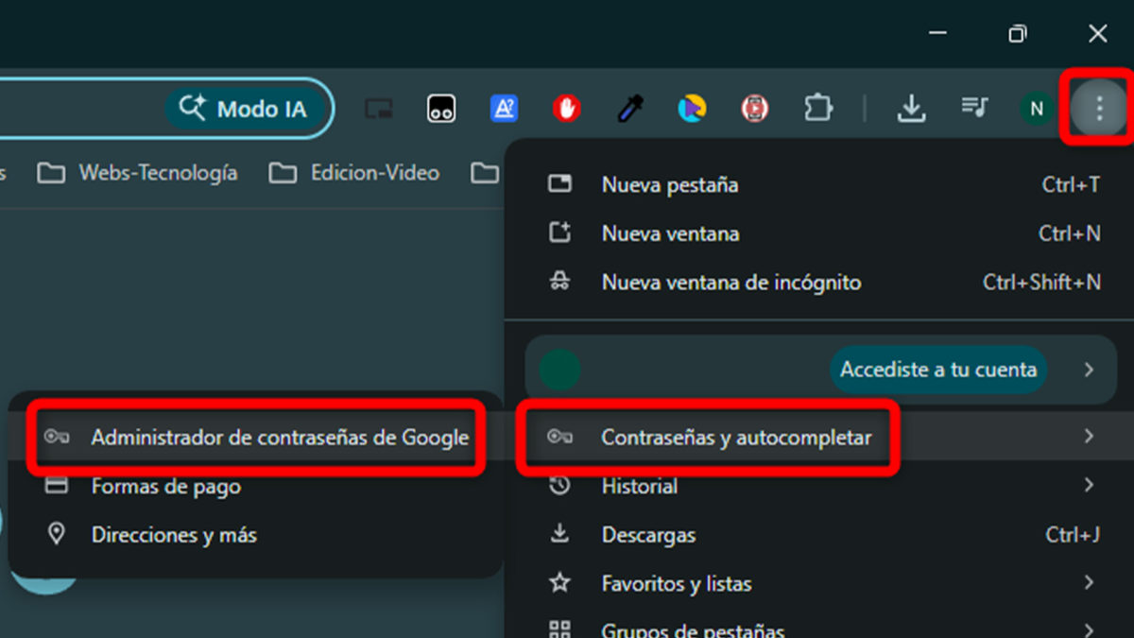Expand the Historial submenu chevron
This screenshot has width=1134, height=638.
click(x=1089, y=485)
